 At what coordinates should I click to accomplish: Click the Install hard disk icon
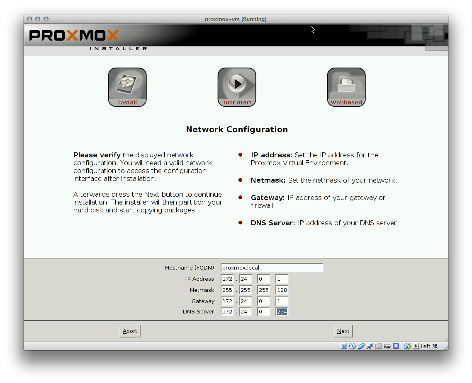coord(127,87)
